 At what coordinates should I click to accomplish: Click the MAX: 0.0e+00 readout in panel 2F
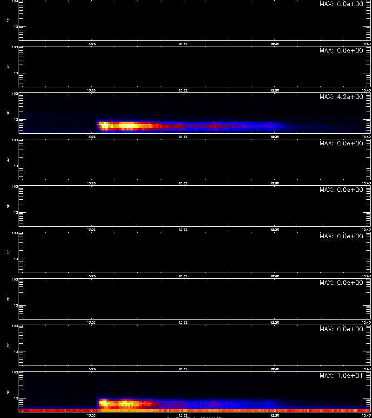[x=341, y=50]
